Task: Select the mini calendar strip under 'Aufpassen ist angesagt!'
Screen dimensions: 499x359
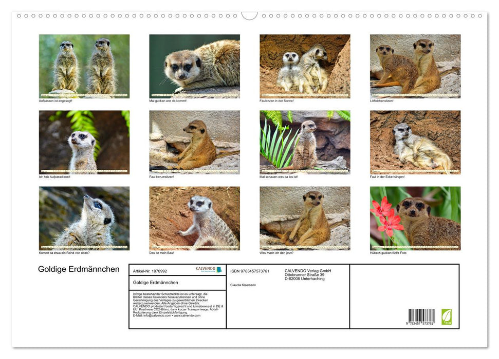Action: tap(84, 93)
